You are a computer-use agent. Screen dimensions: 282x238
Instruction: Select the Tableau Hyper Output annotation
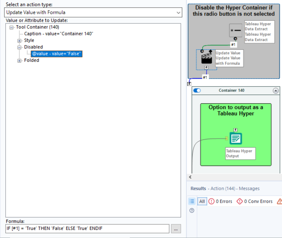(x=241, y=154)
